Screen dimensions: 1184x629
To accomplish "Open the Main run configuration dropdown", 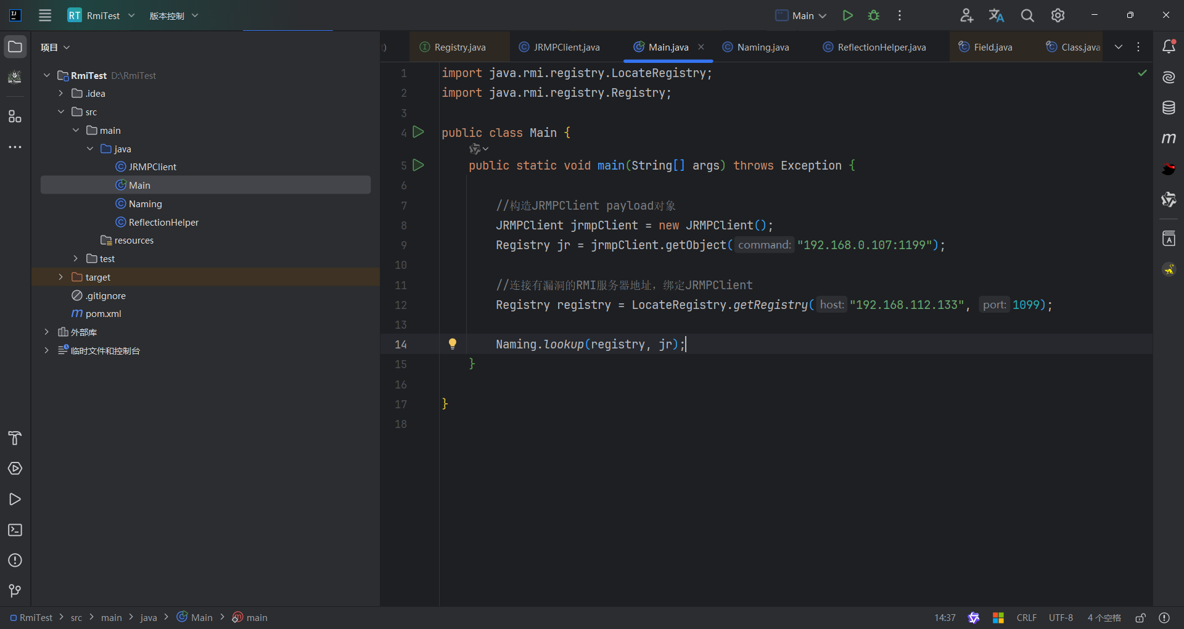I will tap(801, 15).
